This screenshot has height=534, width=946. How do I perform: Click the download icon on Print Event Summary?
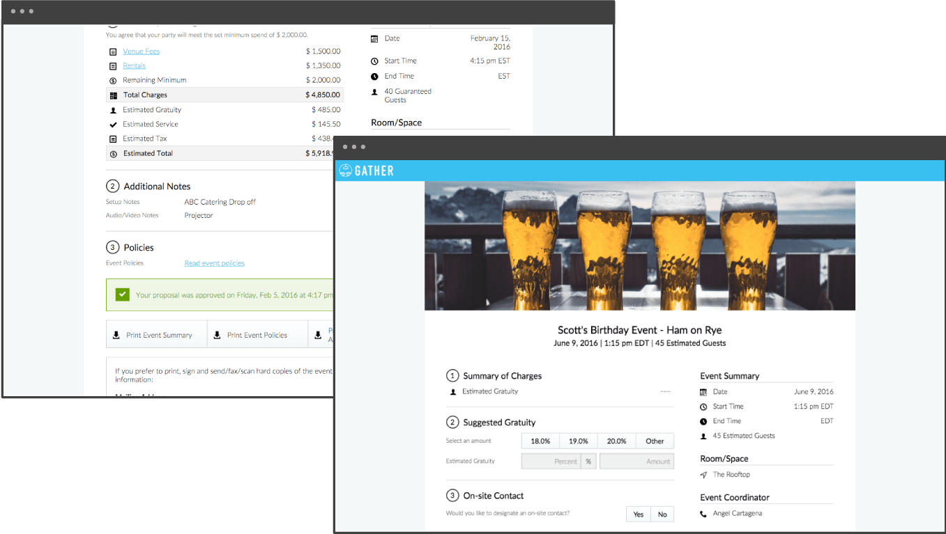[x=116, y=335]
